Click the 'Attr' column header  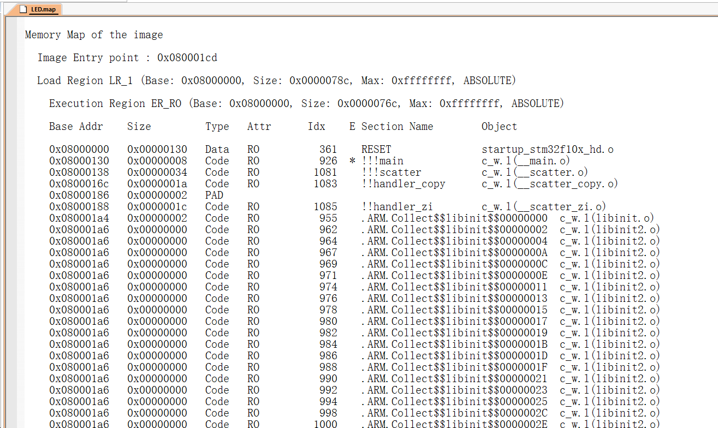[259, 127]
